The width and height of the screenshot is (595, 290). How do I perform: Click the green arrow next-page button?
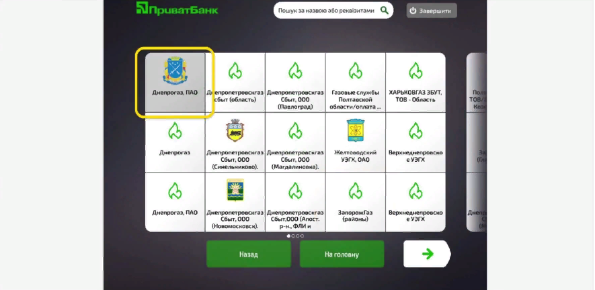426,254
